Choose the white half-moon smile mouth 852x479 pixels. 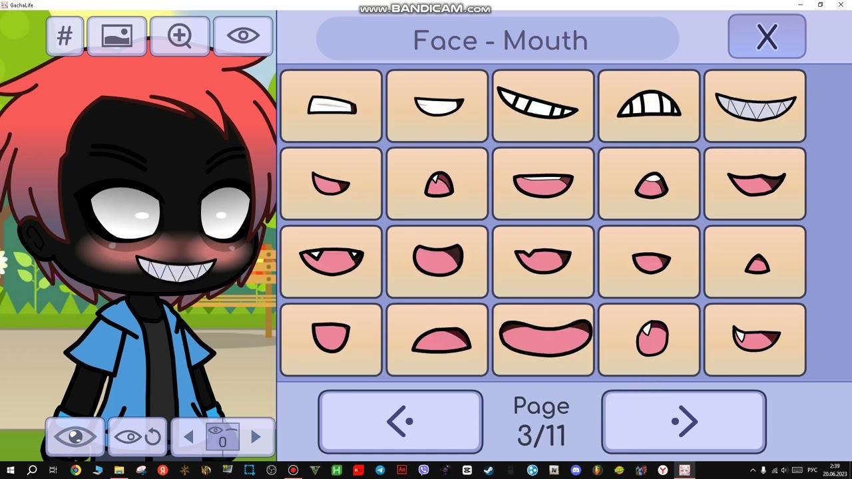pyautogui.click(x=437, y=106)
